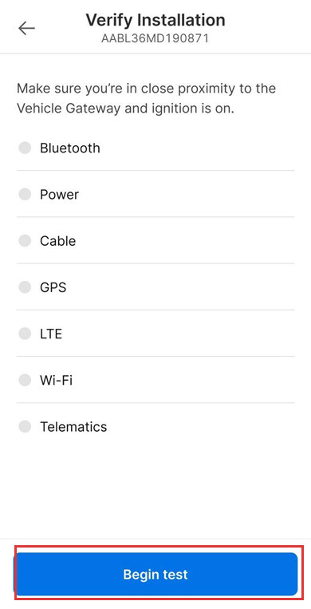The image size is (311, 609).
Task: Select the Bluetooth label in the checklist
Action: (70, 148)
